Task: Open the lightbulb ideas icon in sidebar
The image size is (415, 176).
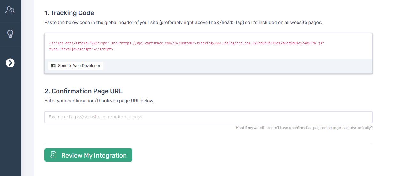Action: pos(10,34)
